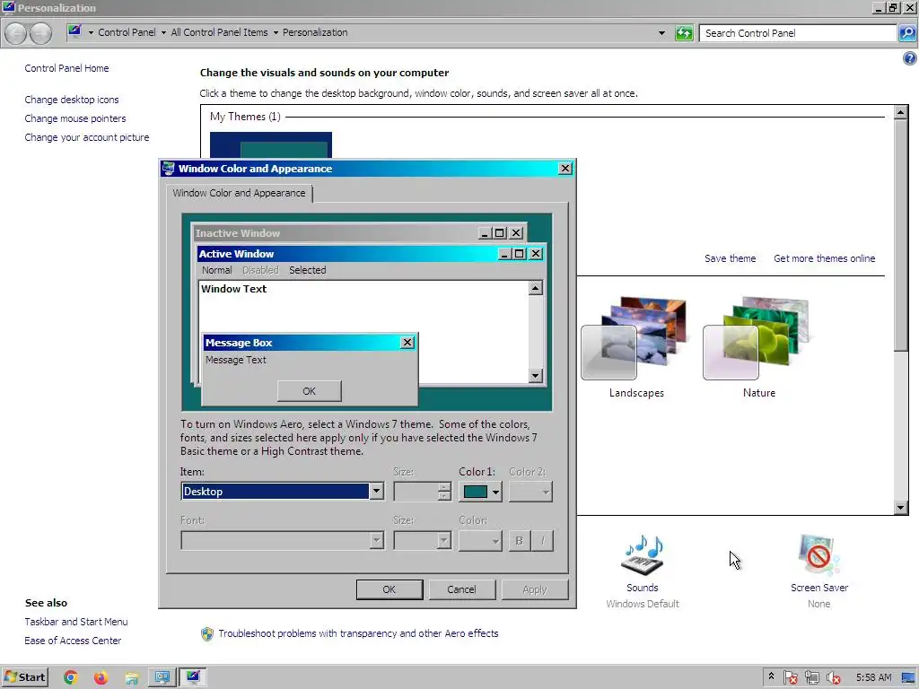Toggle the Bold font button
This screenshot has width=919, height=689.
click(x=519, y=541)
